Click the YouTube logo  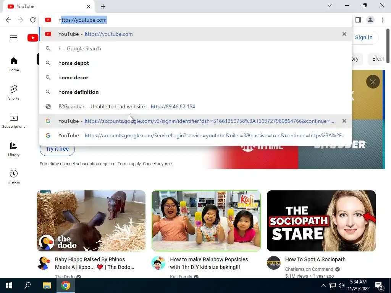[x=33, y=38]
